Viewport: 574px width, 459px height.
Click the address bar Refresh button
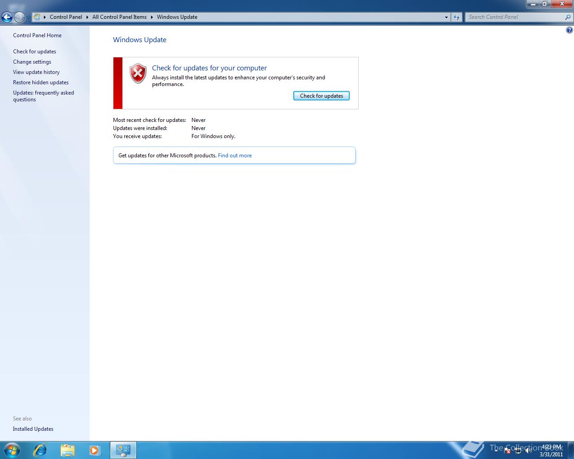[x=457, y=17]
